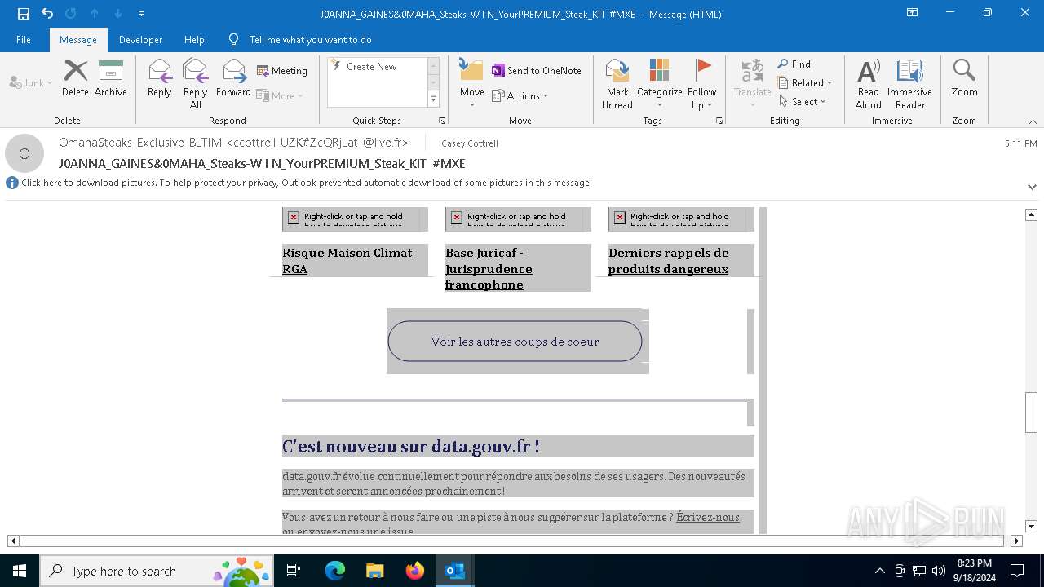Viewport: 1044px width, 587px height.
Task: Open Tags dialog launcher
Action: pos(719,121)
